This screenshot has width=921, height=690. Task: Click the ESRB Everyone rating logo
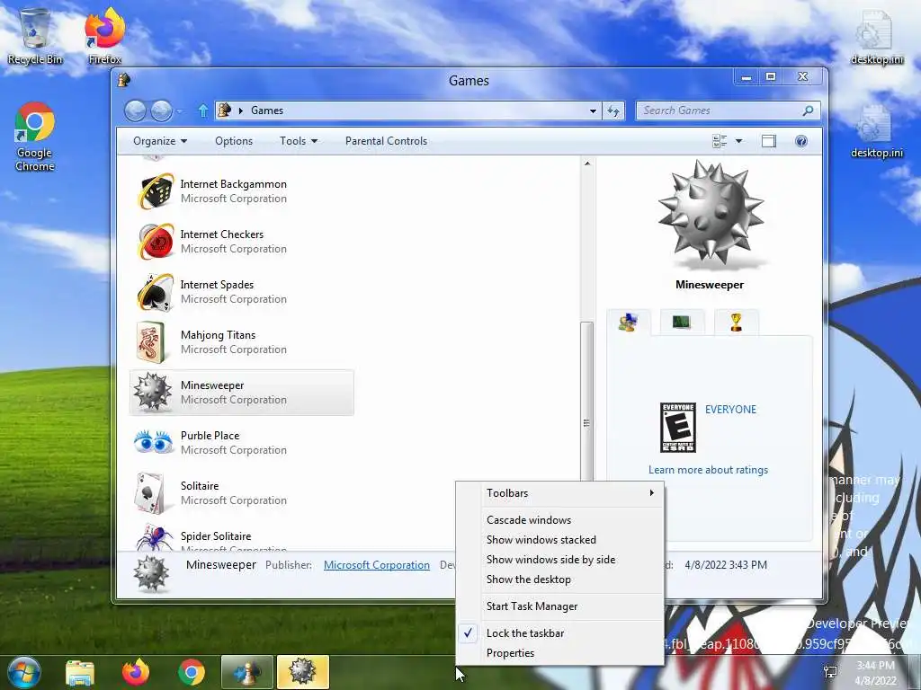[678, 428]
